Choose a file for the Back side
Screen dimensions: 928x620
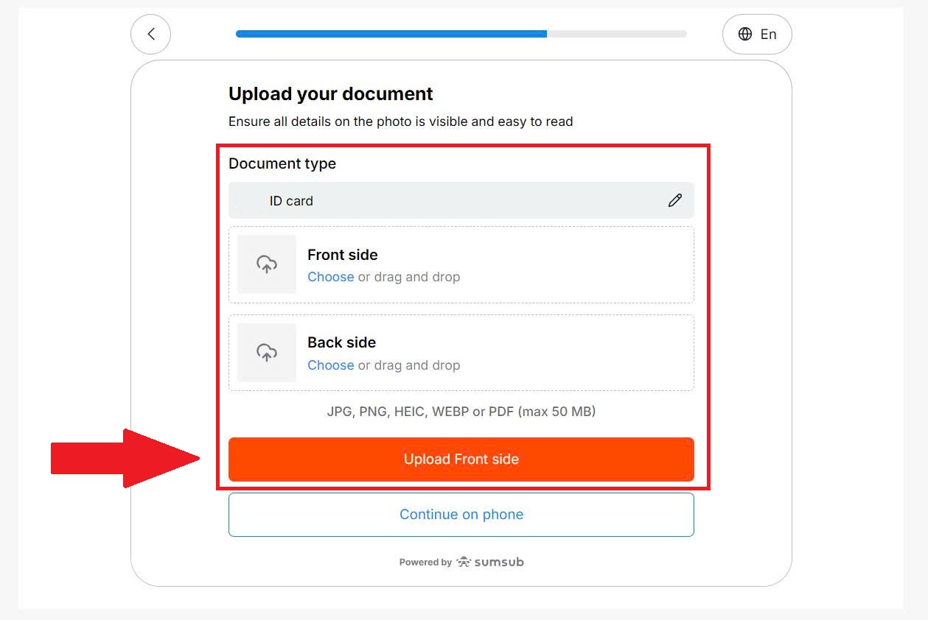pos(330,364)
